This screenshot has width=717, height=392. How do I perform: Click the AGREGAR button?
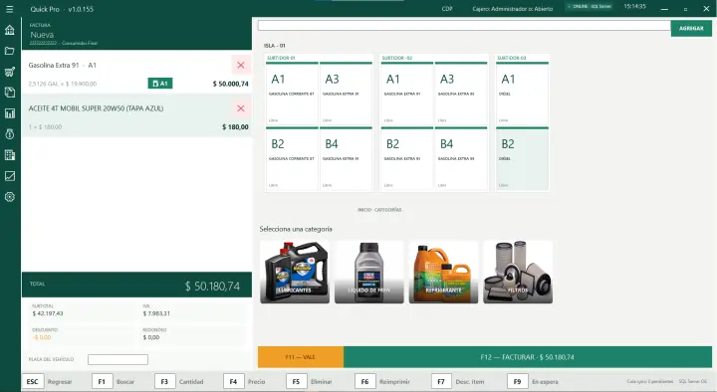point(691,28)
